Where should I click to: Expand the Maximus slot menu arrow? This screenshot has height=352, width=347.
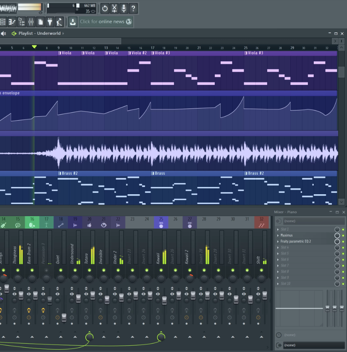pos(278,235)
